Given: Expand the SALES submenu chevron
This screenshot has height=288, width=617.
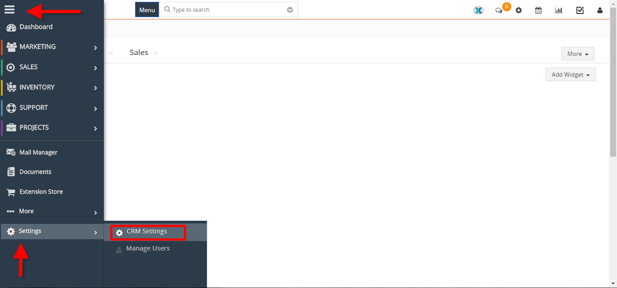Looking at the screenshot, I should coord(95,68).
